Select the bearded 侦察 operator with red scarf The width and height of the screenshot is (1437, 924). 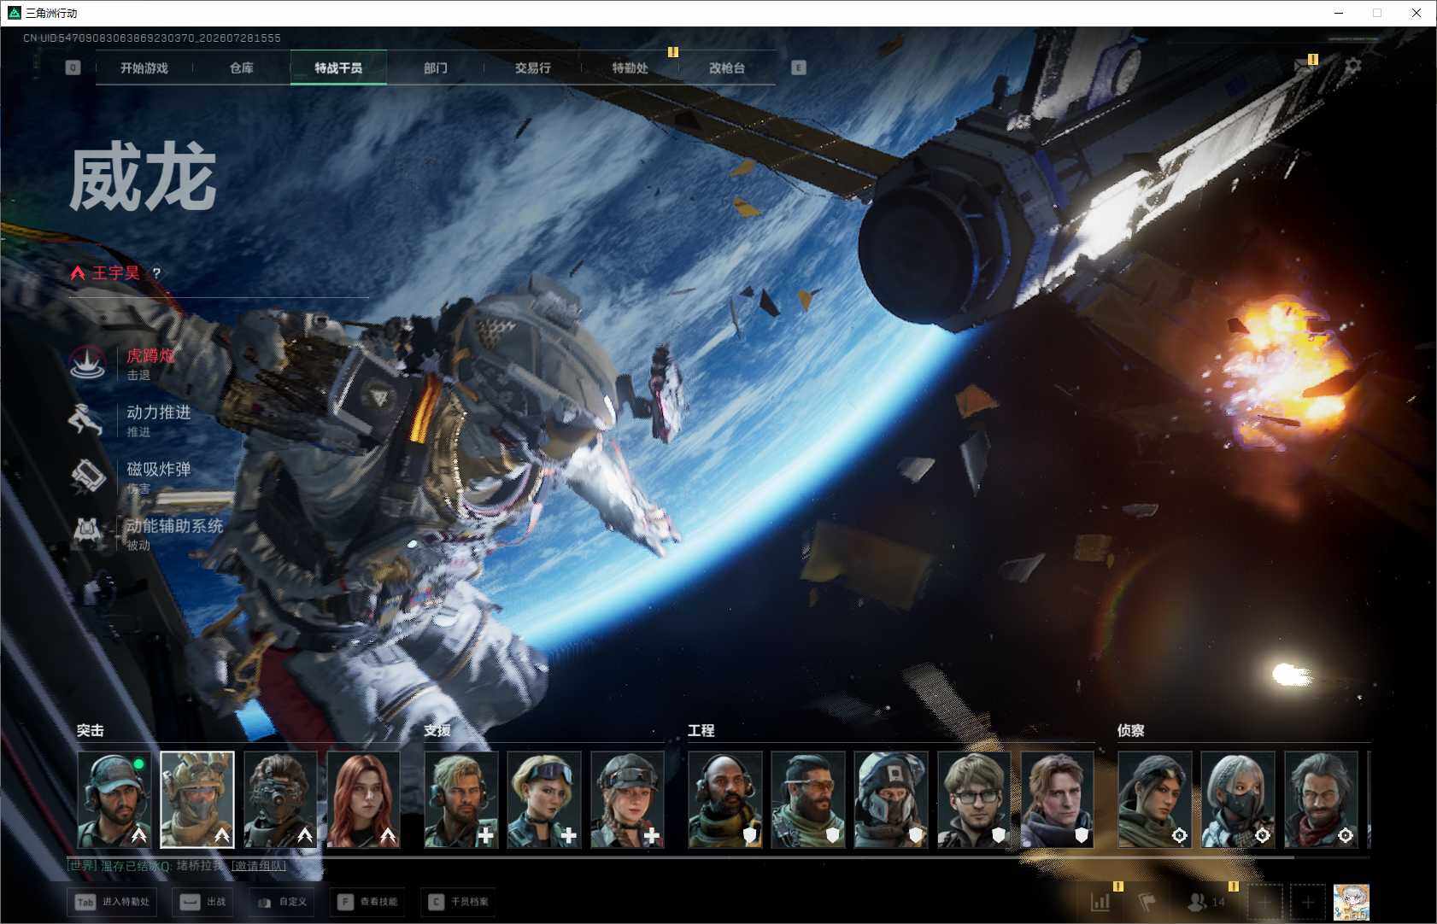pyautogui.click(x=1321, y=800)
